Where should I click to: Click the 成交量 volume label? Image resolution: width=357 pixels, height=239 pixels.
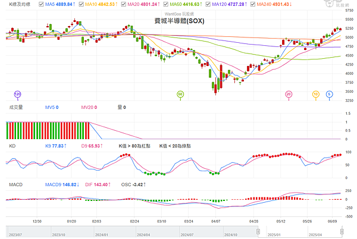[x=16, y=107]
